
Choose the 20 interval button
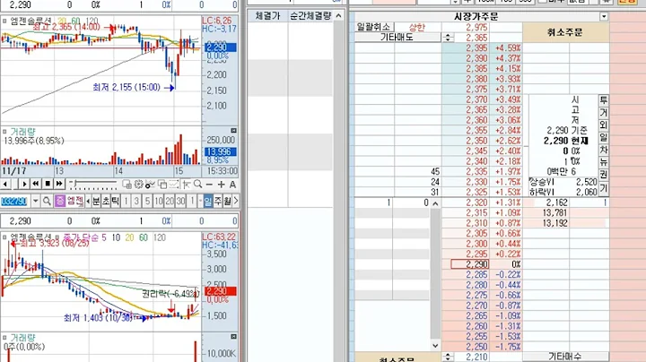point(170,201)
